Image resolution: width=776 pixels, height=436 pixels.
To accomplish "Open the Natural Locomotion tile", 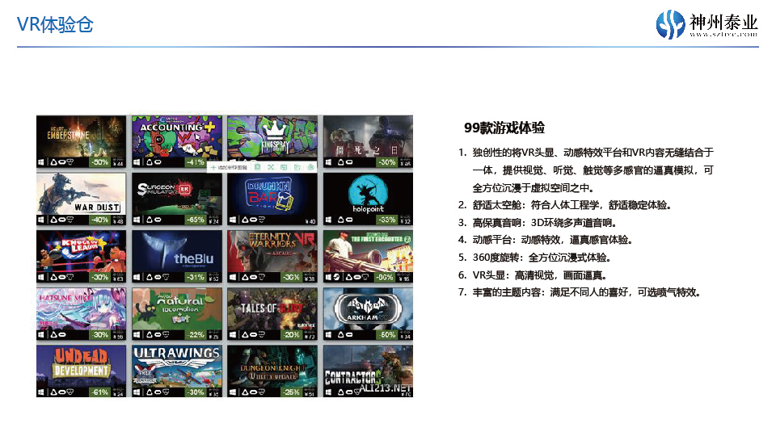I will tap(177, 314).
